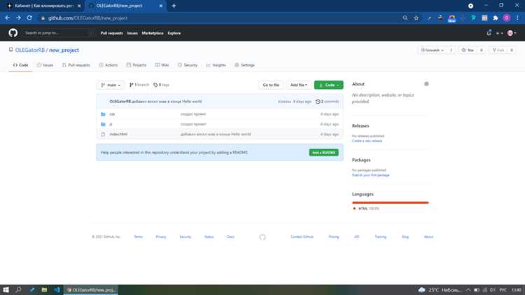Open the browser extensions puzzle icon
This screenshot has height=295, width=525.
[496, 18]
